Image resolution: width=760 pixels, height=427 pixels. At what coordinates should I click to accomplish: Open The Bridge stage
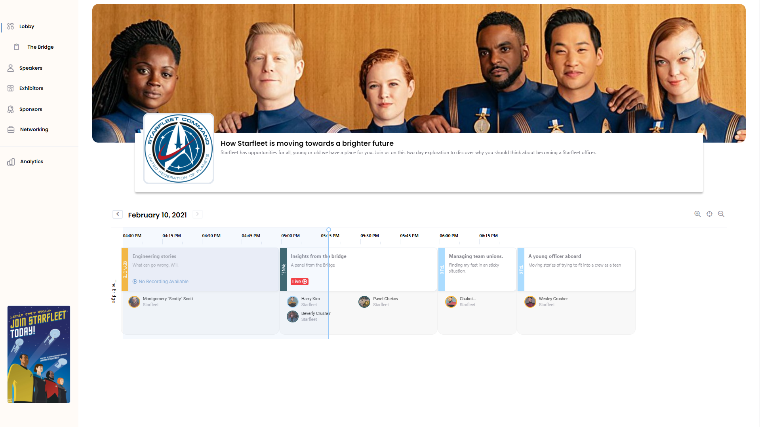tap(40, 47)
